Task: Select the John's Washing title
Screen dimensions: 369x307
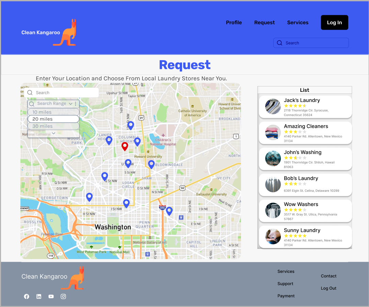Action: [x=303, y=152]
